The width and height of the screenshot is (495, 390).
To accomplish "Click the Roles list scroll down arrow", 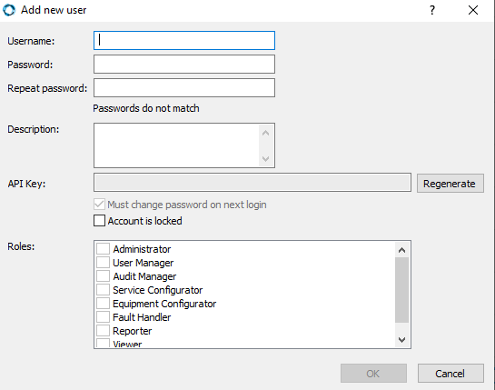I will [401, 340].
